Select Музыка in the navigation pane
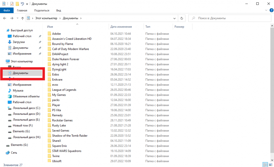This screenshot has width=274, height=167. click(18, 90)
